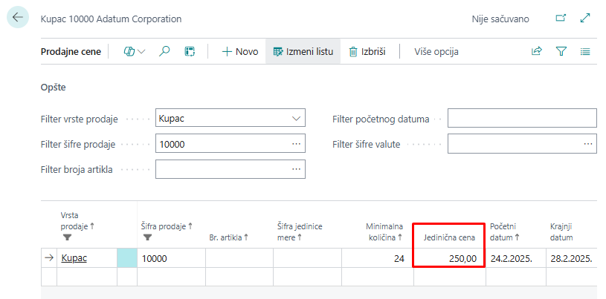Open lookup for Filter broja artikla

(295, 170)
